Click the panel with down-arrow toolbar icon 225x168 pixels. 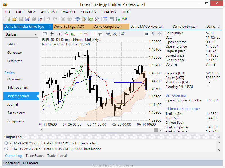[105, 19]
